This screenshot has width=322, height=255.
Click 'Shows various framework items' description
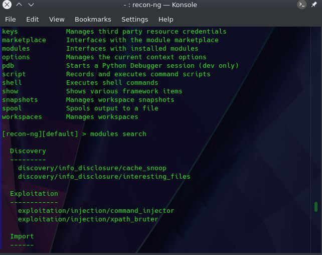coord(124,91)
